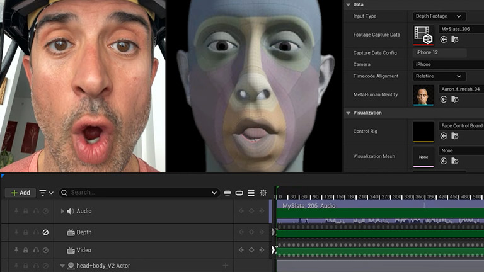
Task: Click the plus icon on head+body_V2 Actor
Action: click(x=225, y=266)
